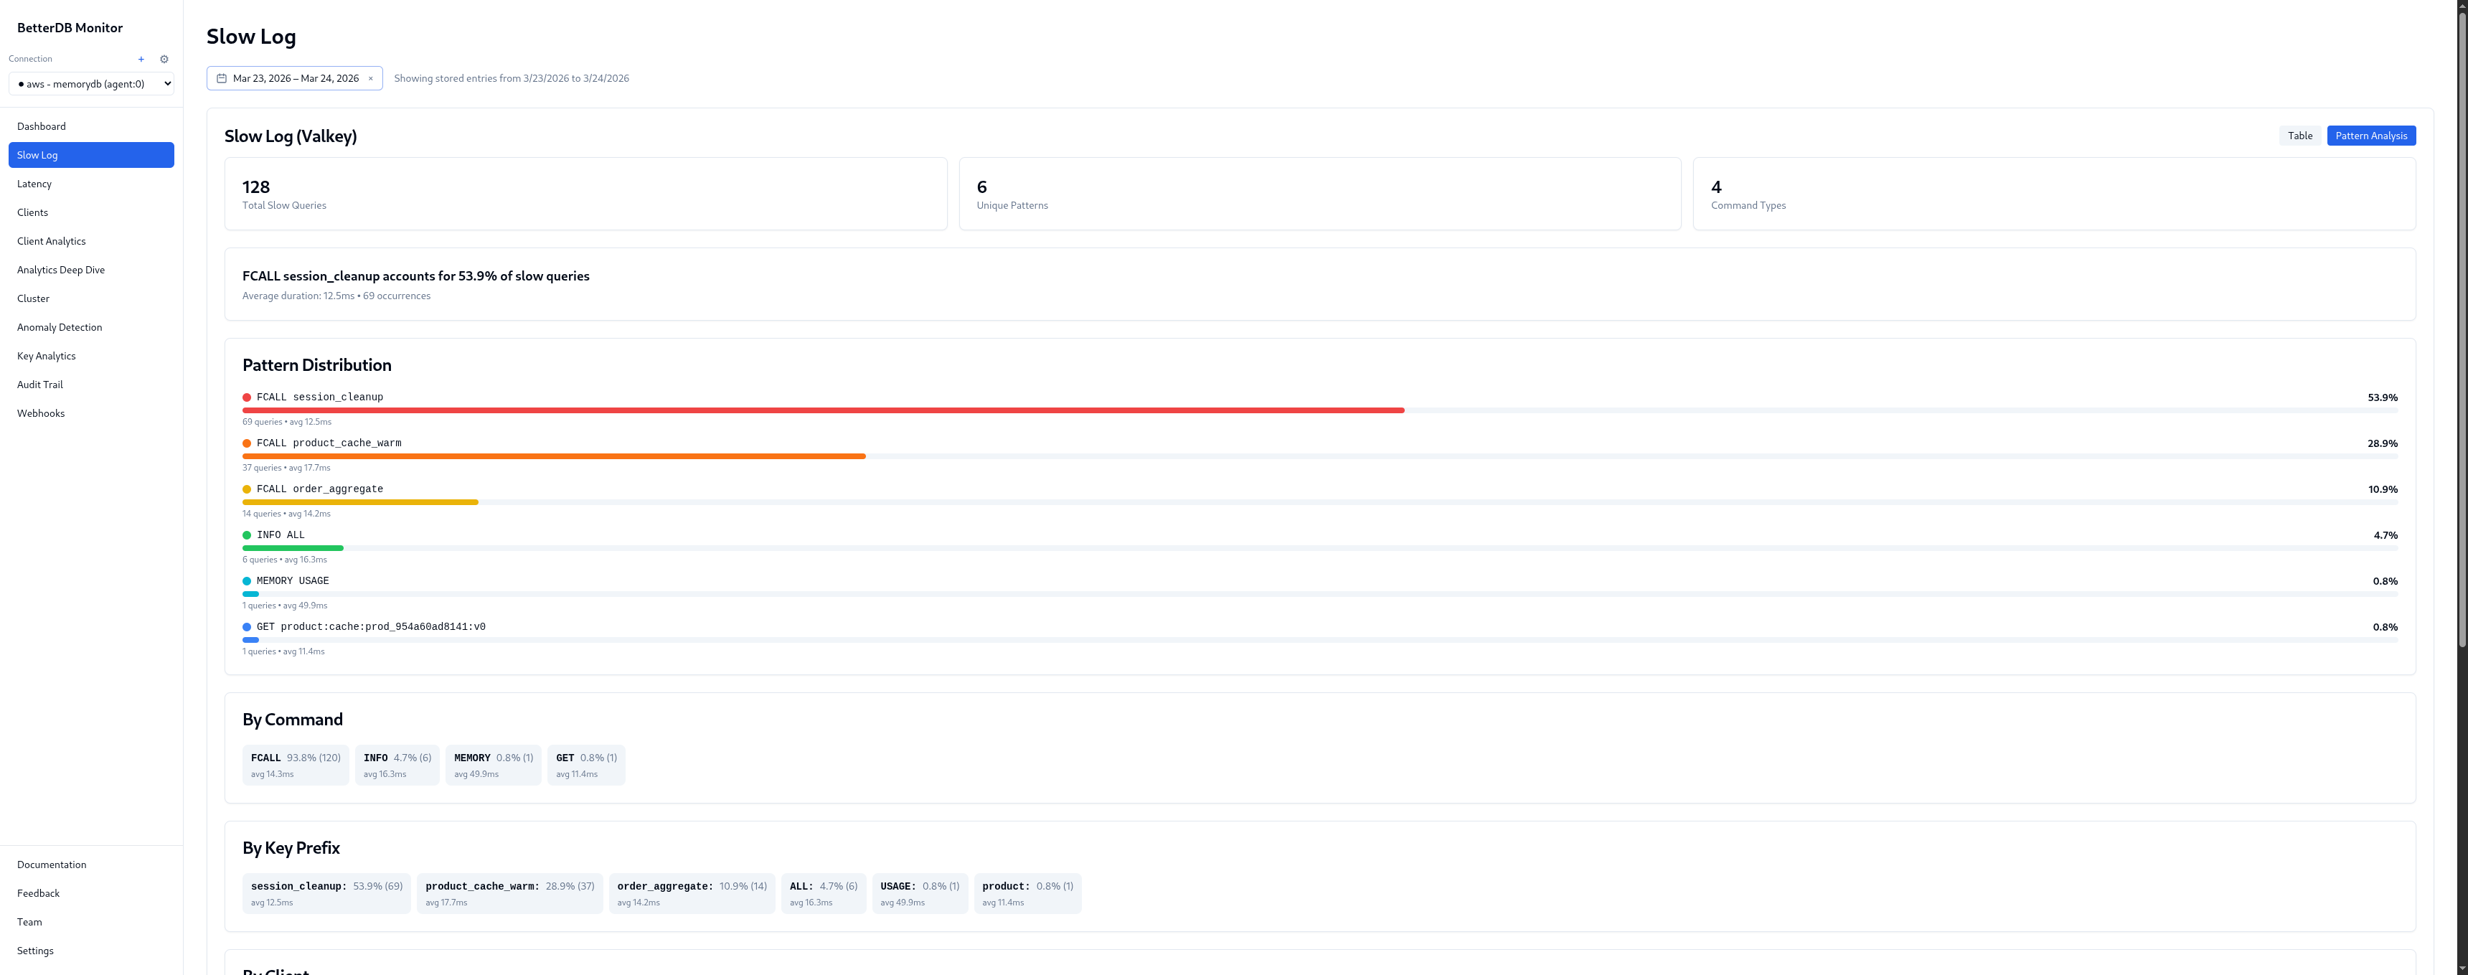Open the aws - memorydb connection dropdown
2468x975 pixels.
(91, 84)
